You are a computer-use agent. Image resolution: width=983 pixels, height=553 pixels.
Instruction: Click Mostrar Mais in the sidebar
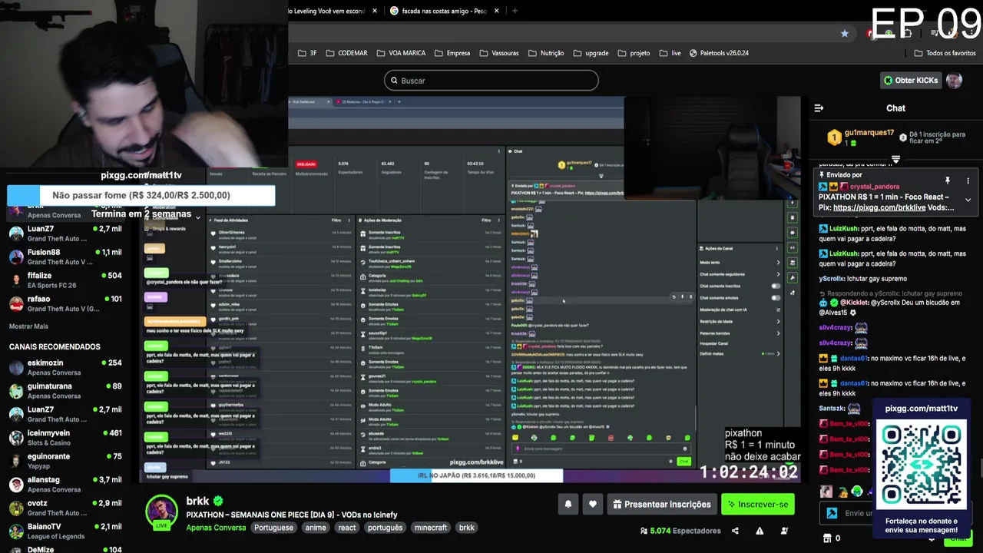tap(28, 326)
